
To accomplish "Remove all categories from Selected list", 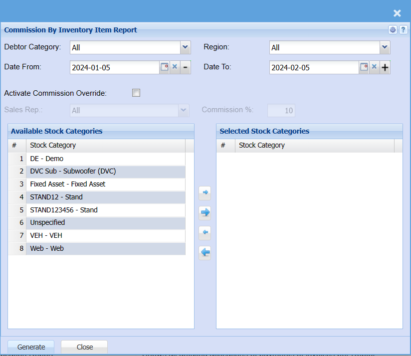I will 205,253.
